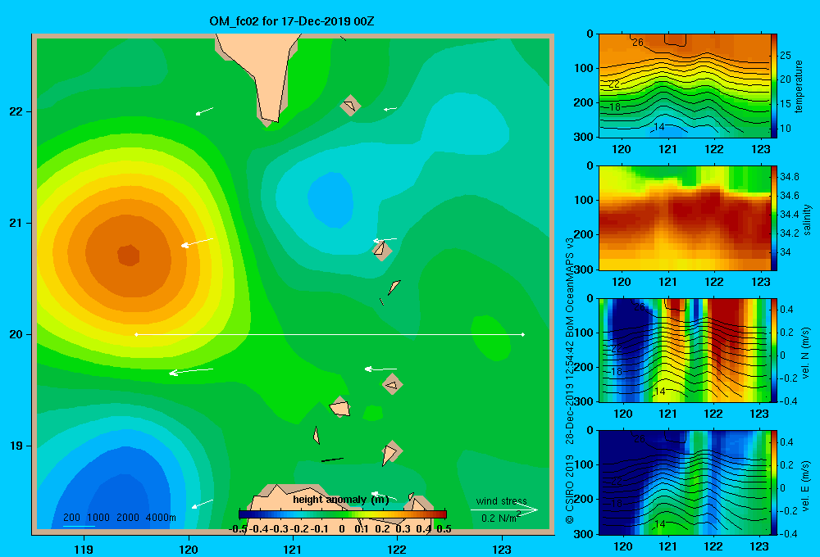Select the temperature cross-section panel
The image size is (820, 557).
(684, 86)
